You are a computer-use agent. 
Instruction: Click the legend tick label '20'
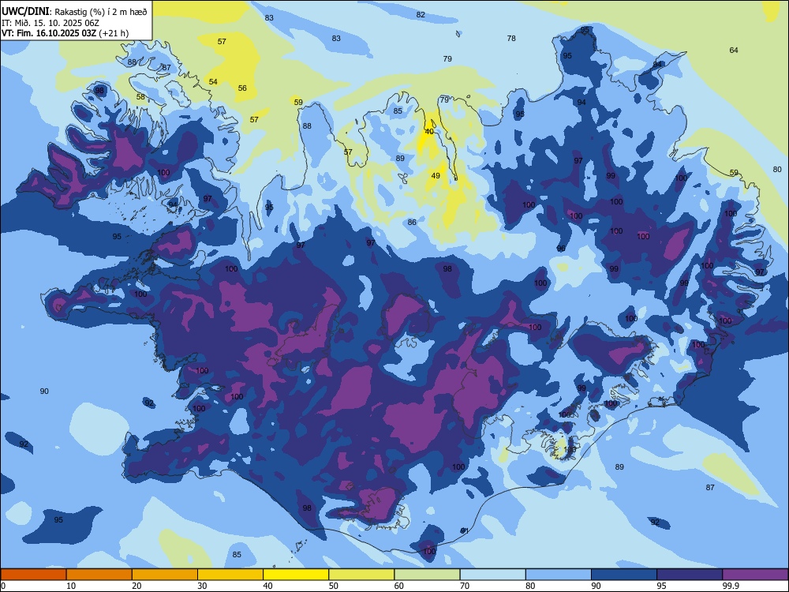(x=136, y=586)
